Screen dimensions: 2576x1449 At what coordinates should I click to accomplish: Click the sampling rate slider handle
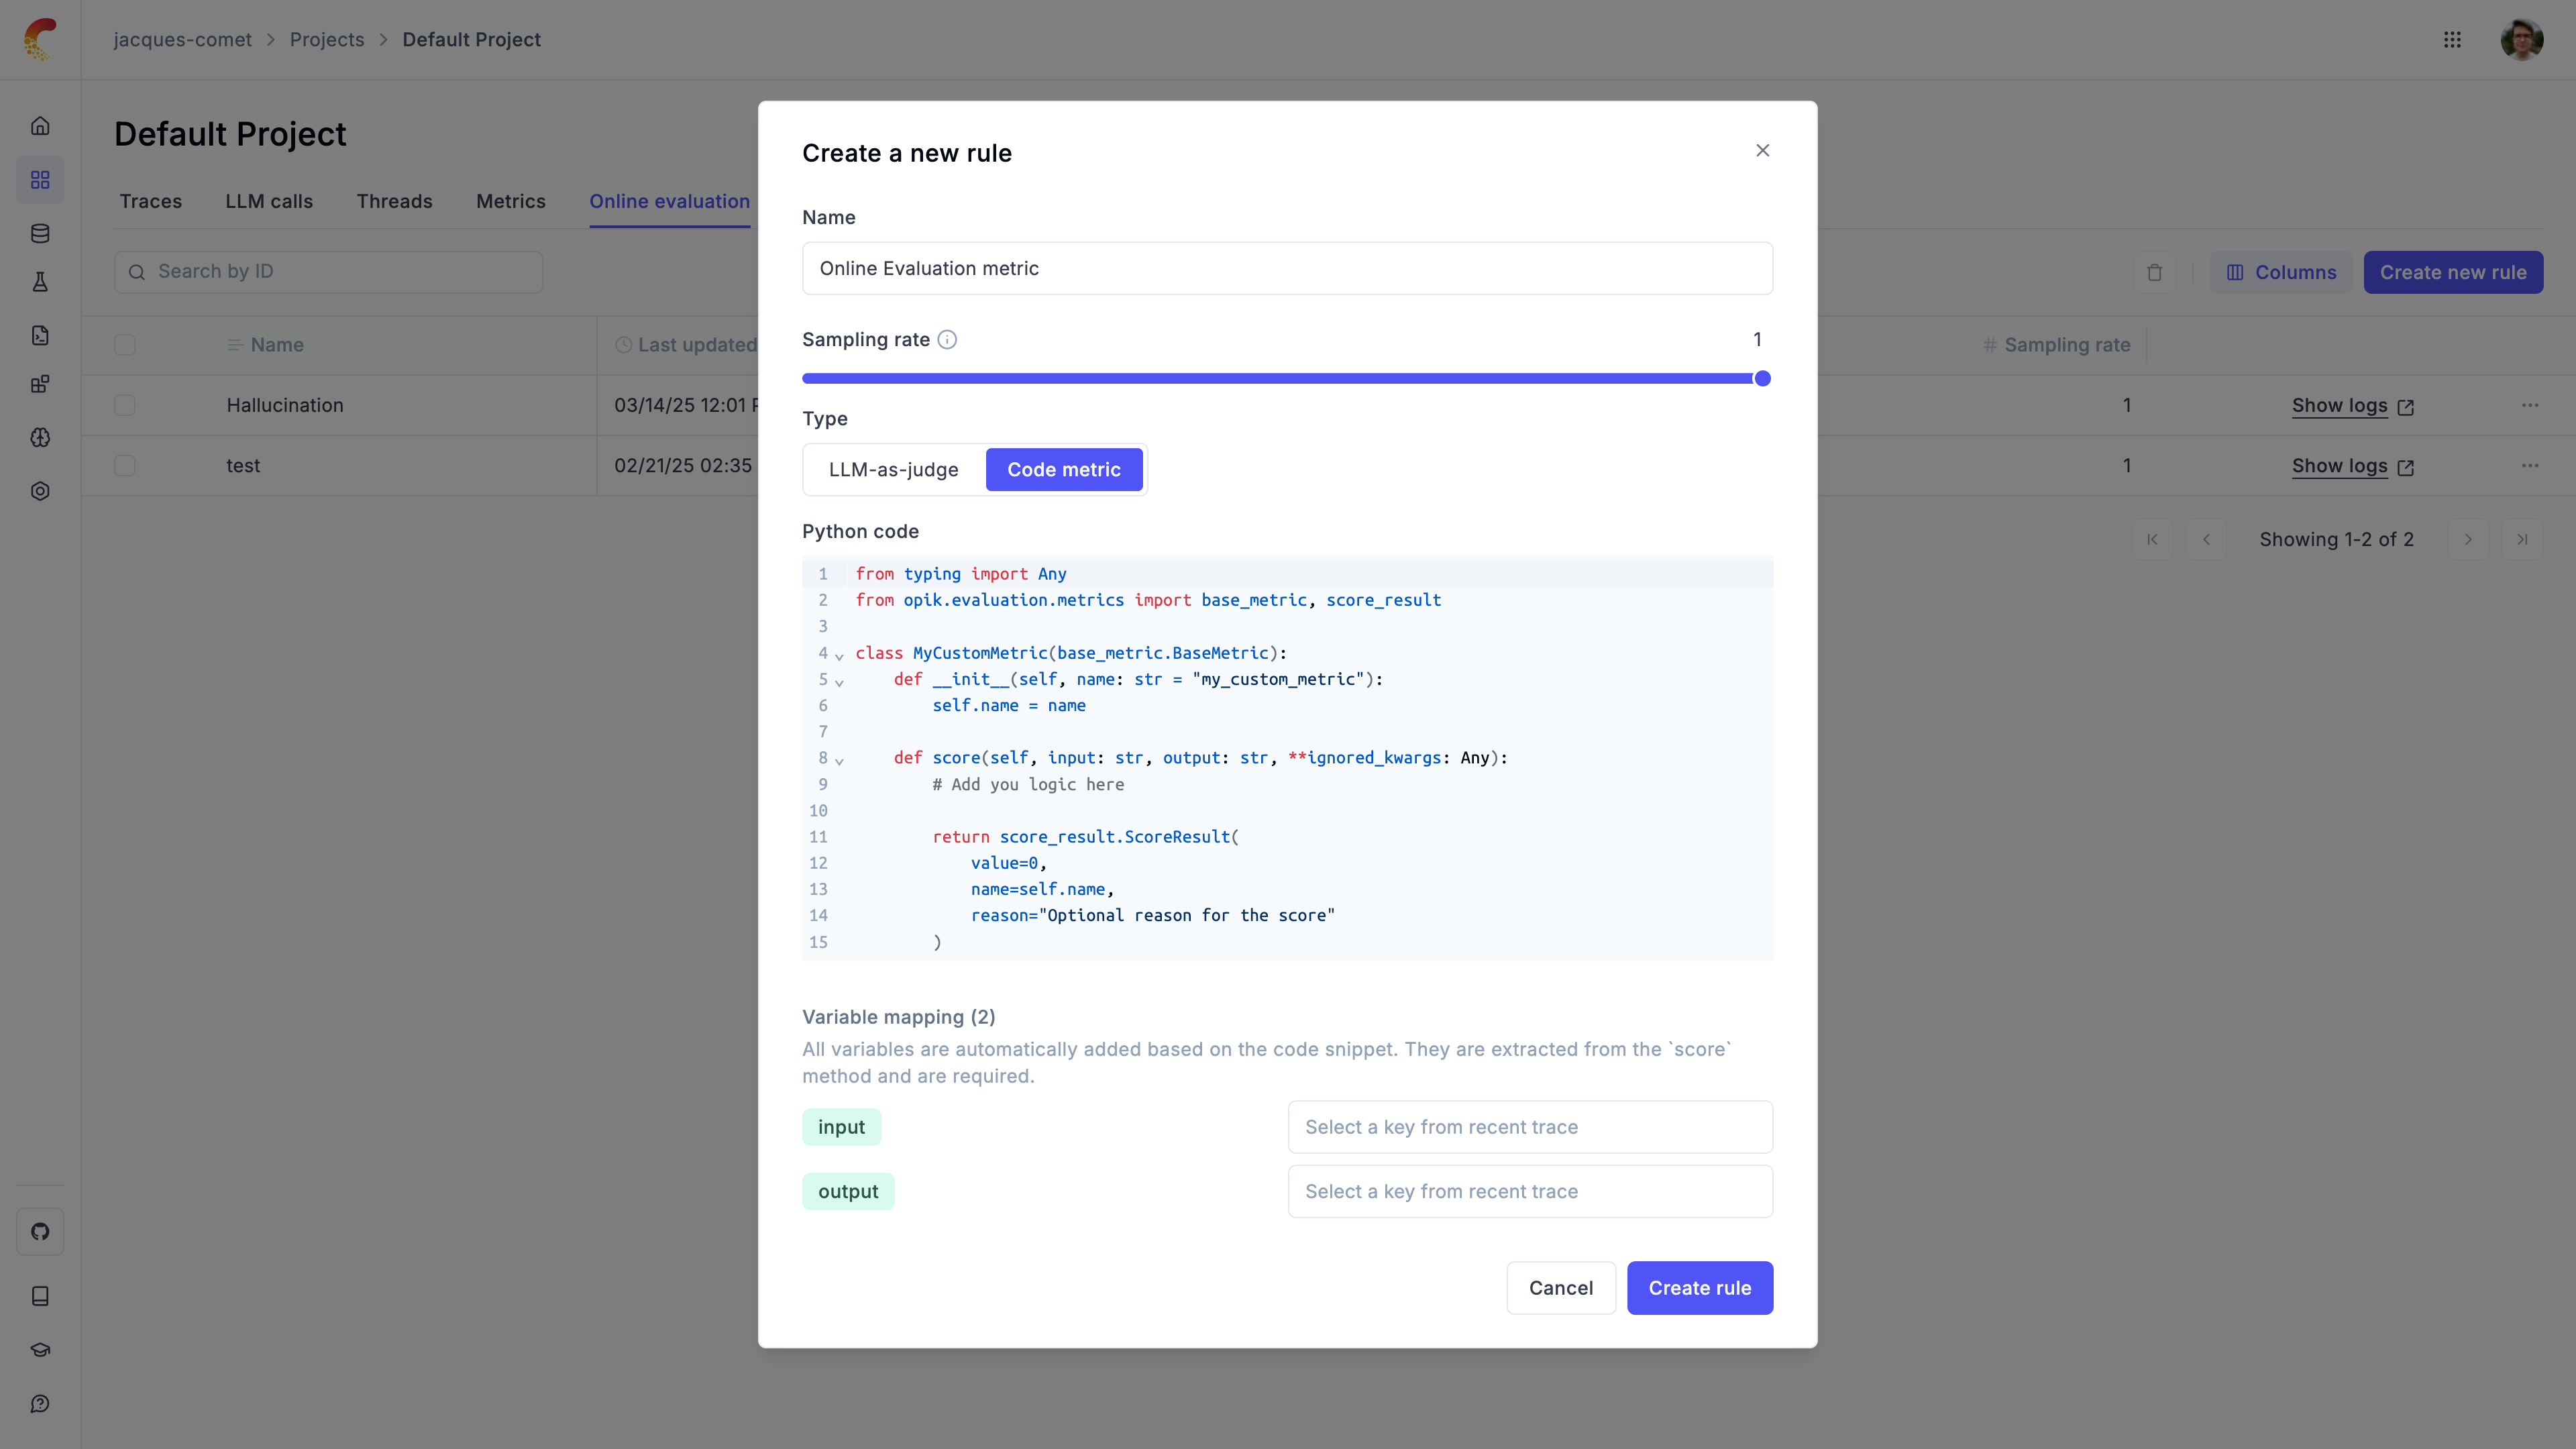tap(1762, 378)
